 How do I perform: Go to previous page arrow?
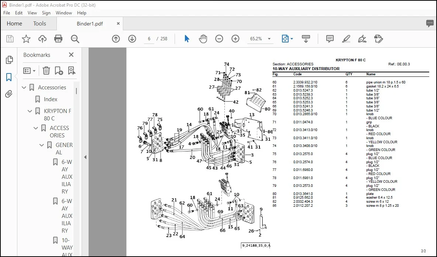coord(116,39)
